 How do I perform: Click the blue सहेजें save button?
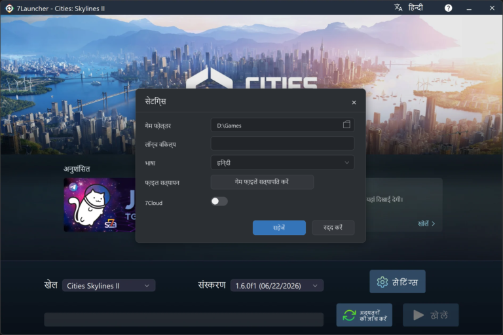click(279, 228)
